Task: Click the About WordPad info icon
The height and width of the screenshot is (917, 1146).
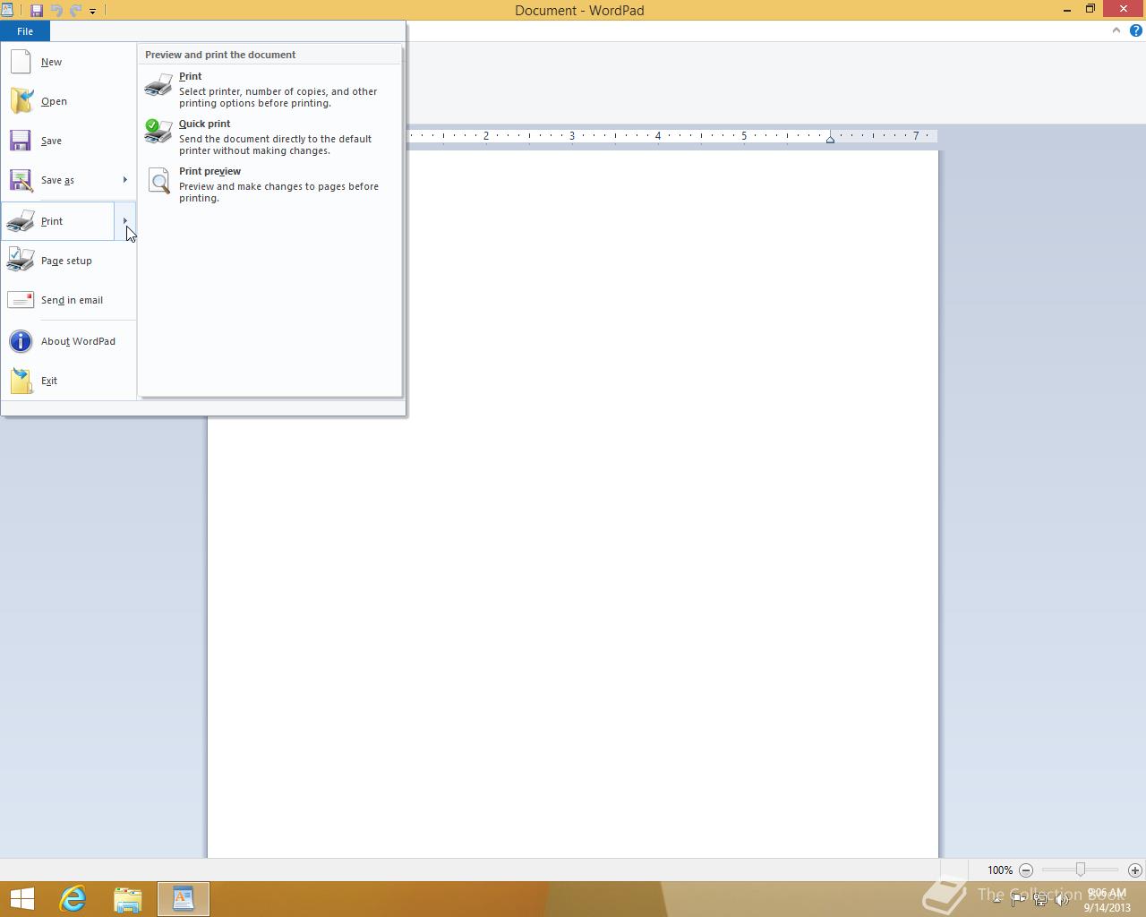Action: [x=21, y=341]
